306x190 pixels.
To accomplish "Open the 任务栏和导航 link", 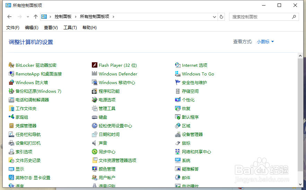I will [x=28, y=134].
